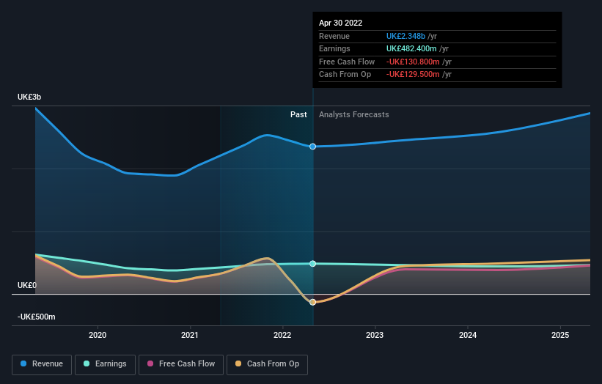
Task: Click the Earnings data point marker on chart
Action: pyautogui.click(x=313, y=264)
